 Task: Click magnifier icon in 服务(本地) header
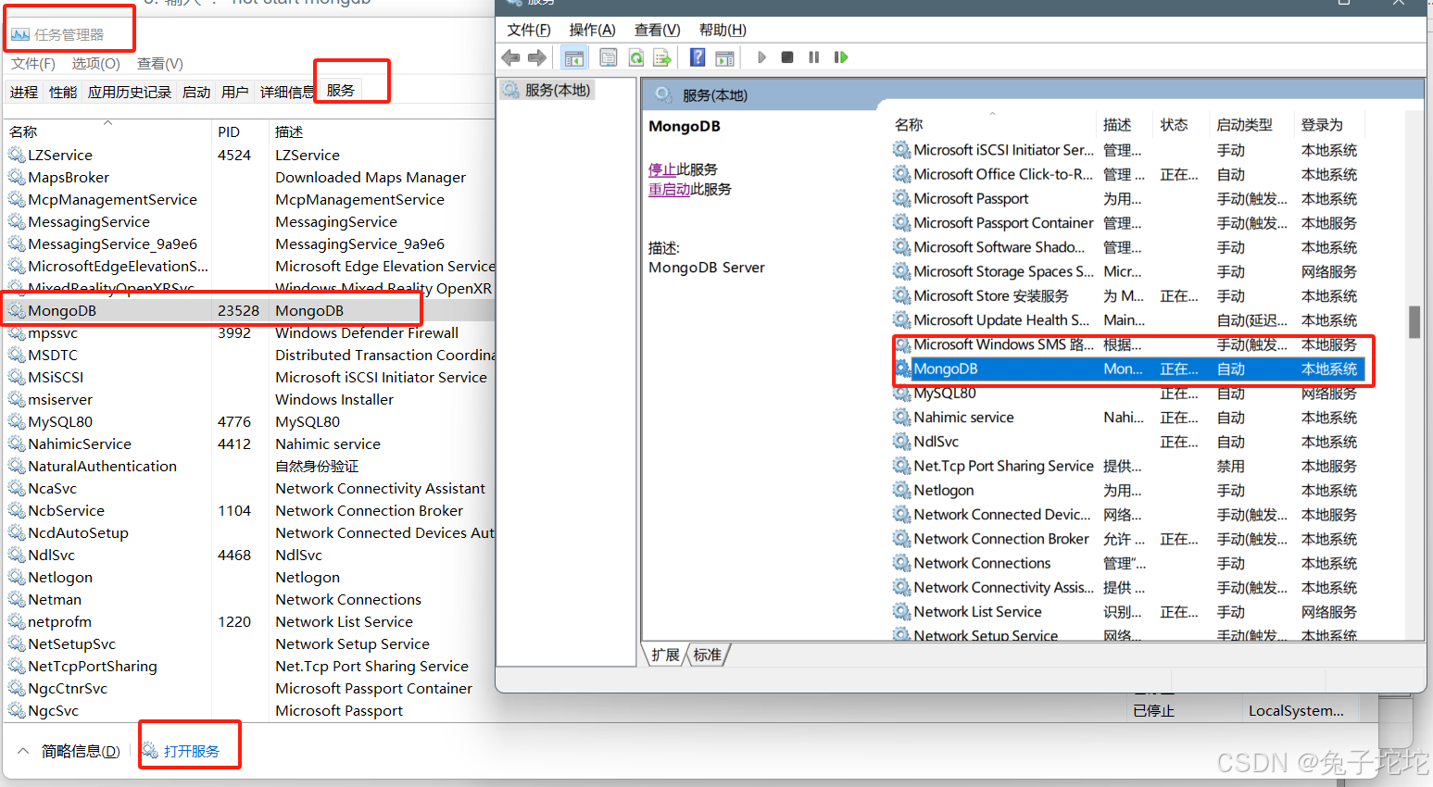(x=663, y=94)
